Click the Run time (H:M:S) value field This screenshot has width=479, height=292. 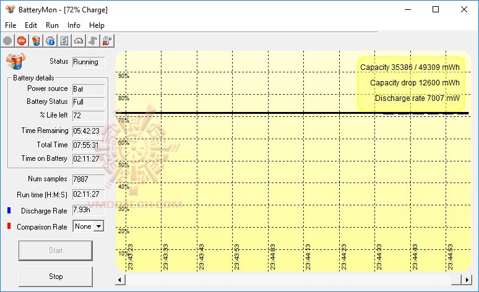[x=88, y=194]
